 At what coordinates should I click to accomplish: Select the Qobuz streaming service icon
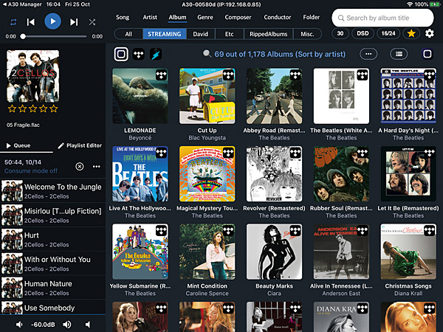pyautogui.click(x=121, y=54)
